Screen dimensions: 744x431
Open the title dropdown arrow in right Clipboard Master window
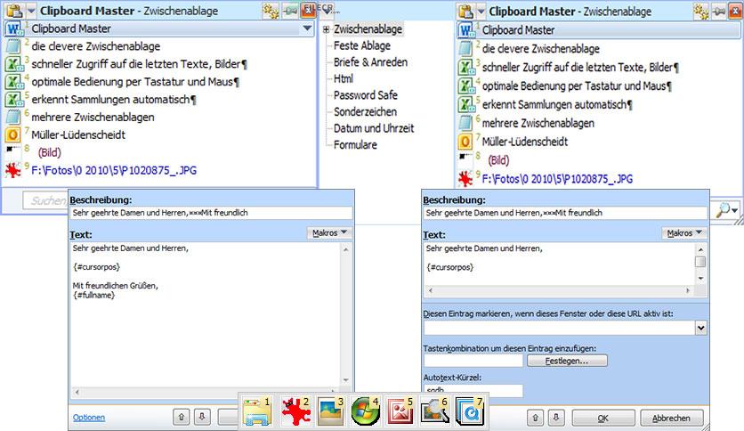pyautogui.click(x=481, y=12)
